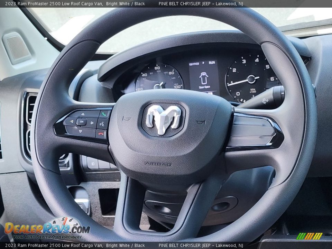Click the top "Bright White / Black" color text
Viewport: 332px width, 249px height.
126,4
